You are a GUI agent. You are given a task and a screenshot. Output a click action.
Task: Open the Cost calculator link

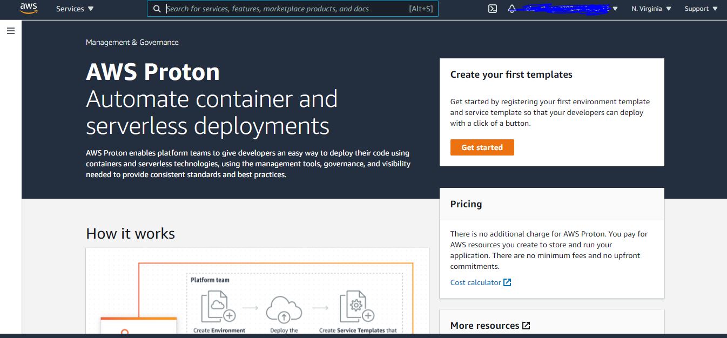click(475, 282)
